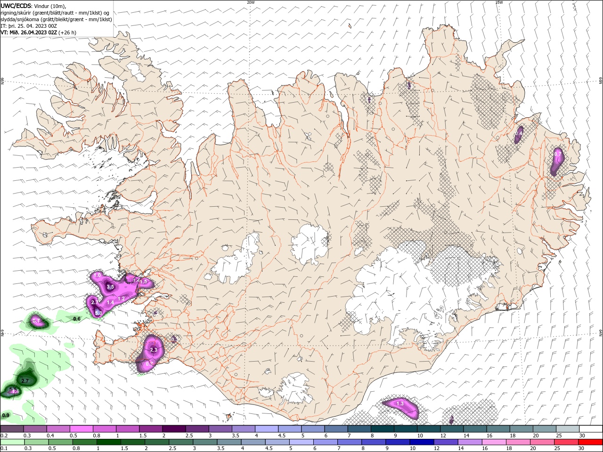Choose the pale grey snow swatch between 25 and 30
The image size is (603, 452).
(x=567, y=429)
